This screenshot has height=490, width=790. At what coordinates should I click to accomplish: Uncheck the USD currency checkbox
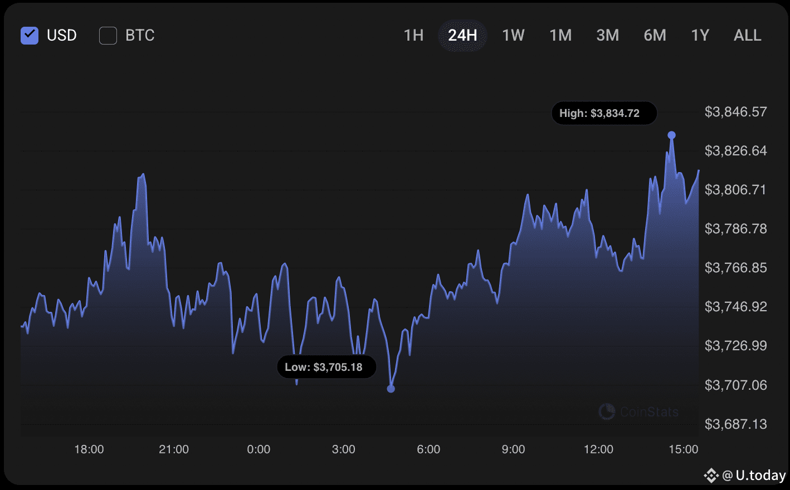point(30,35)
